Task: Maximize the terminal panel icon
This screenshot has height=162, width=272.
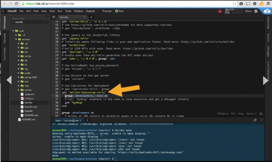Action: tap(255, 120)
